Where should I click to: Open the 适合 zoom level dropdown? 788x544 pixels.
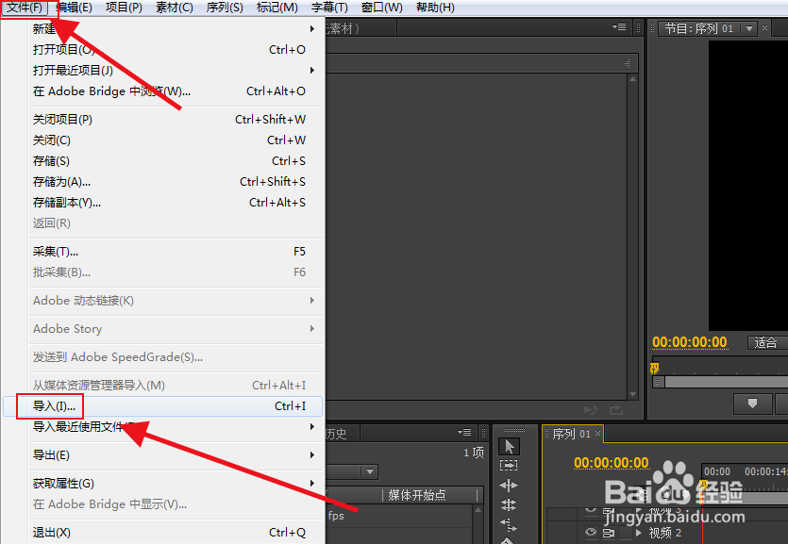pyautogui.click(x=767, y=343)
